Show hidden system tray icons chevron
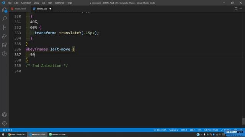245x137 pixels. pyautogui.click(x=201, y=134)
